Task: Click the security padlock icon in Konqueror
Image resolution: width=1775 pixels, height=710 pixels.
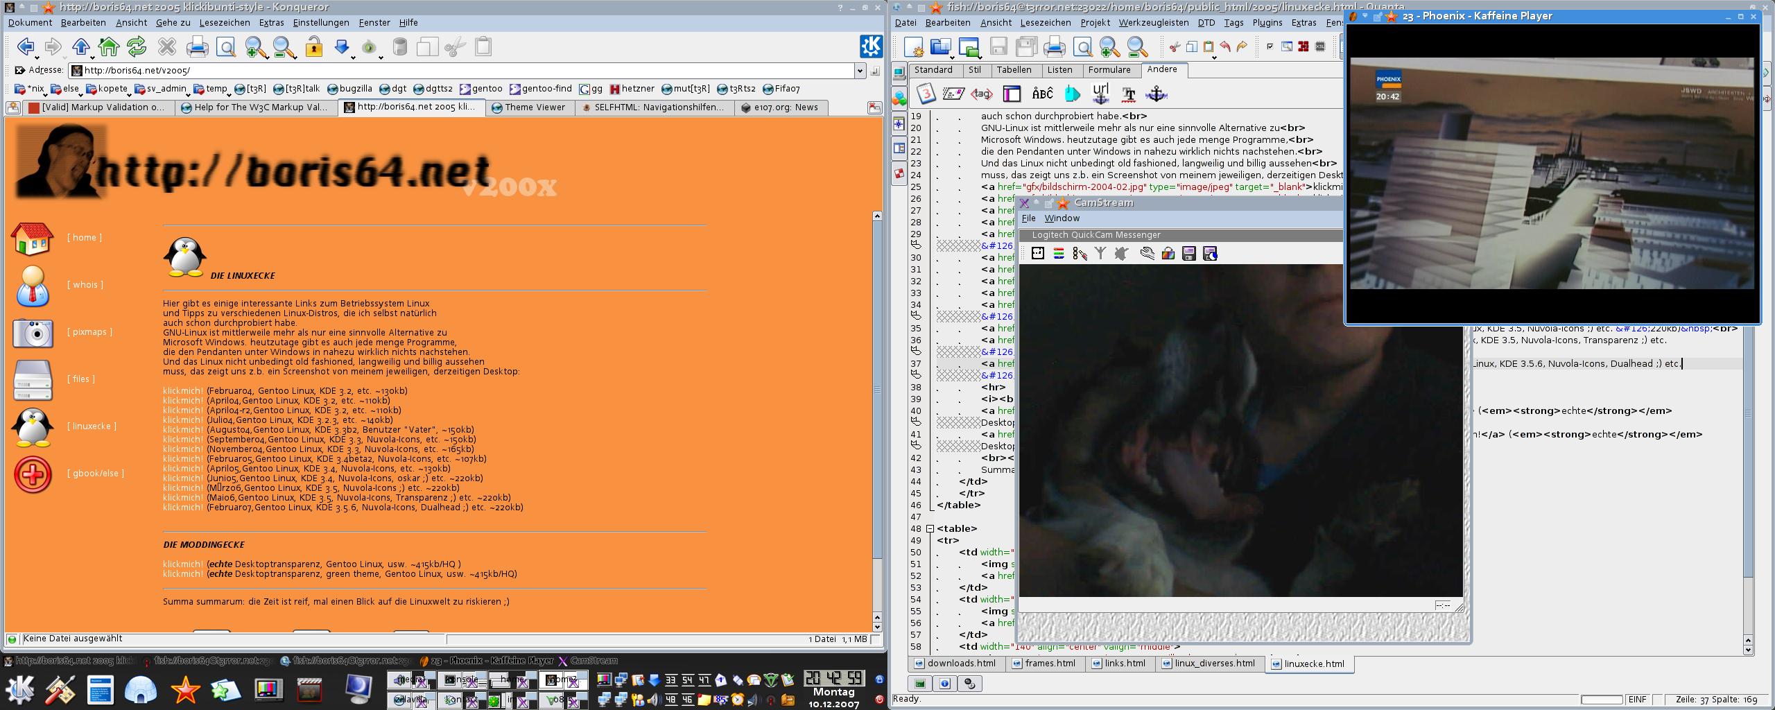Action: pyautogui.click(x=314, y=47)
